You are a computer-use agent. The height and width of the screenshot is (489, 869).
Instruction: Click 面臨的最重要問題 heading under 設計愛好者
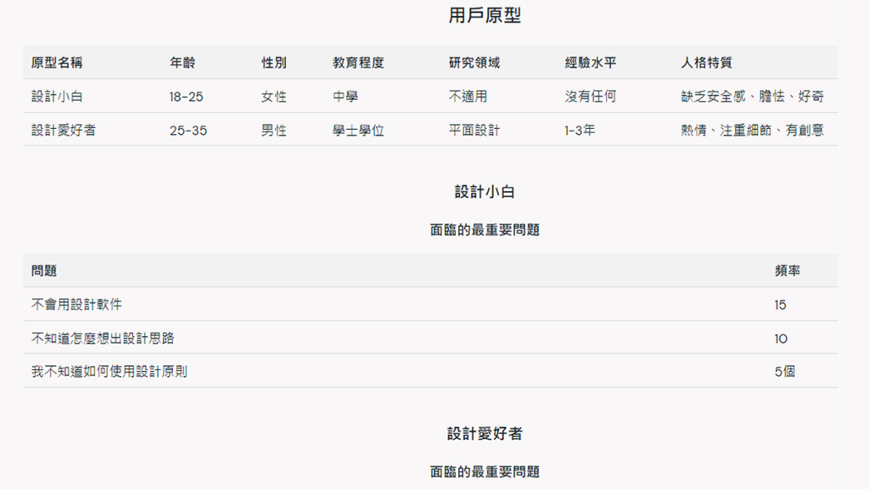[x=485, y=472]
